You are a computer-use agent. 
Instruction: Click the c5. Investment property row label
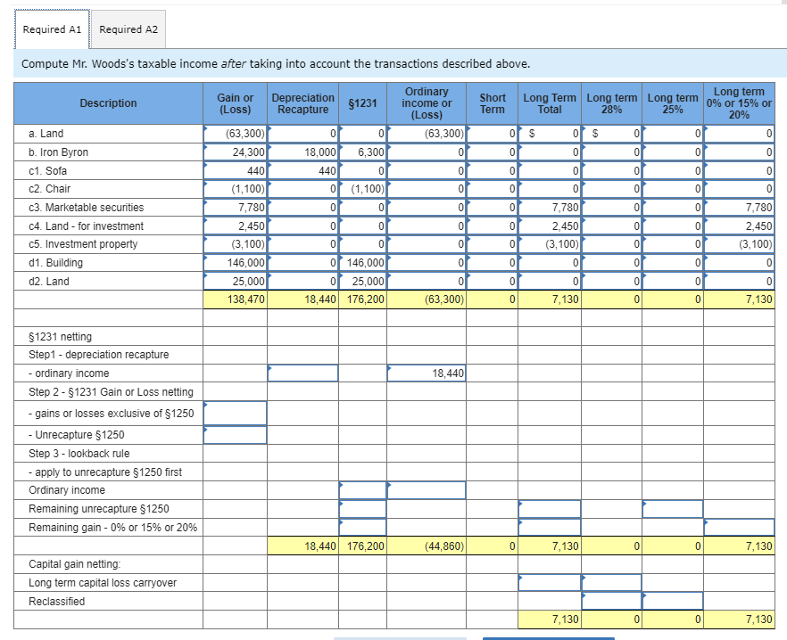(83, 243)
